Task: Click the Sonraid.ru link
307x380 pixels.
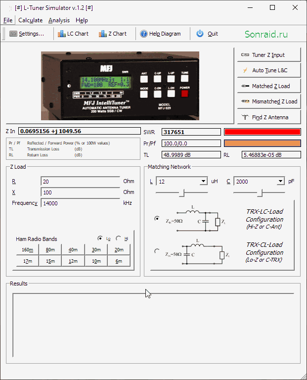Action: click(x=266, y=34)
